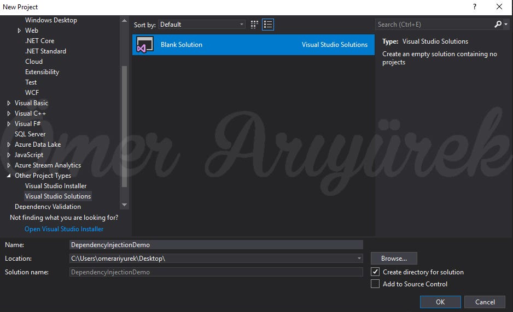This screenshot has height=312, width=513.
Task: Select .NET Standard category
Action: 45,51
